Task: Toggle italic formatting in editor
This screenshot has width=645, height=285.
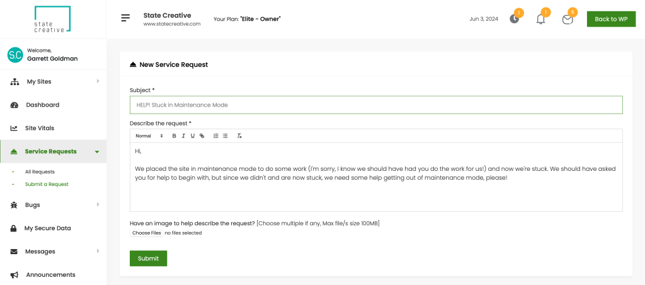Action: (x=183, y=136)
